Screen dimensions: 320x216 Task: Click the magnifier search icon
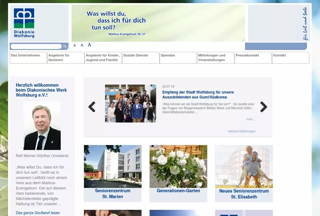pos(65,46)
